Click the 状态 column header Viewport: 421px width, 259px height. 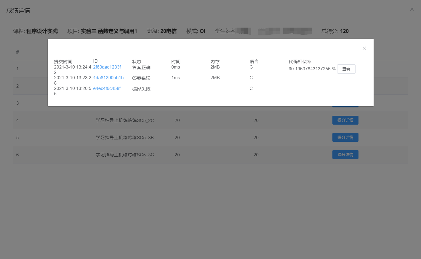pos(137,62)
